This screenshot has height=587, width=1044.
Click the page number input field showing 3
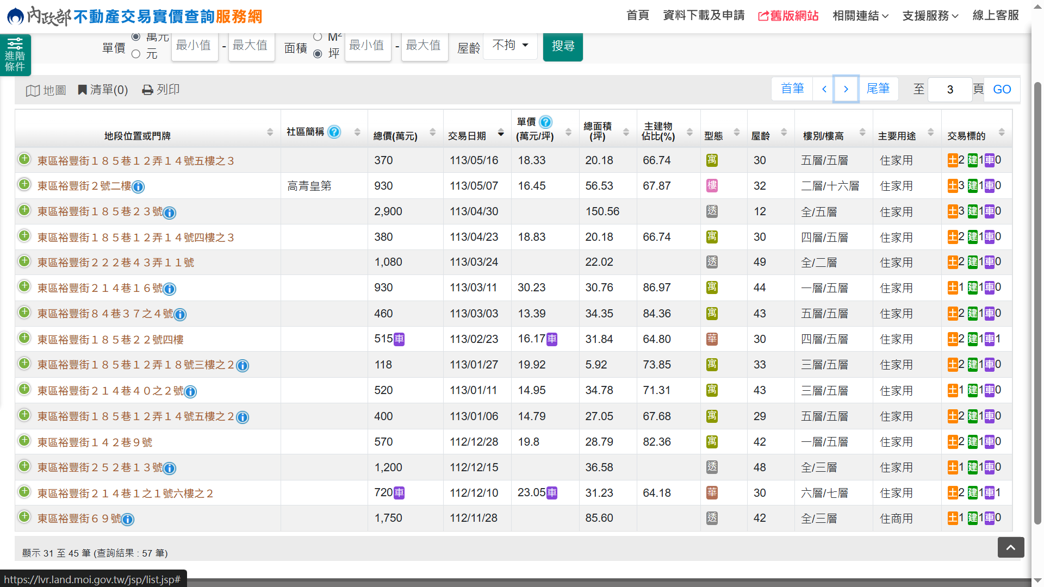point(950,90)
